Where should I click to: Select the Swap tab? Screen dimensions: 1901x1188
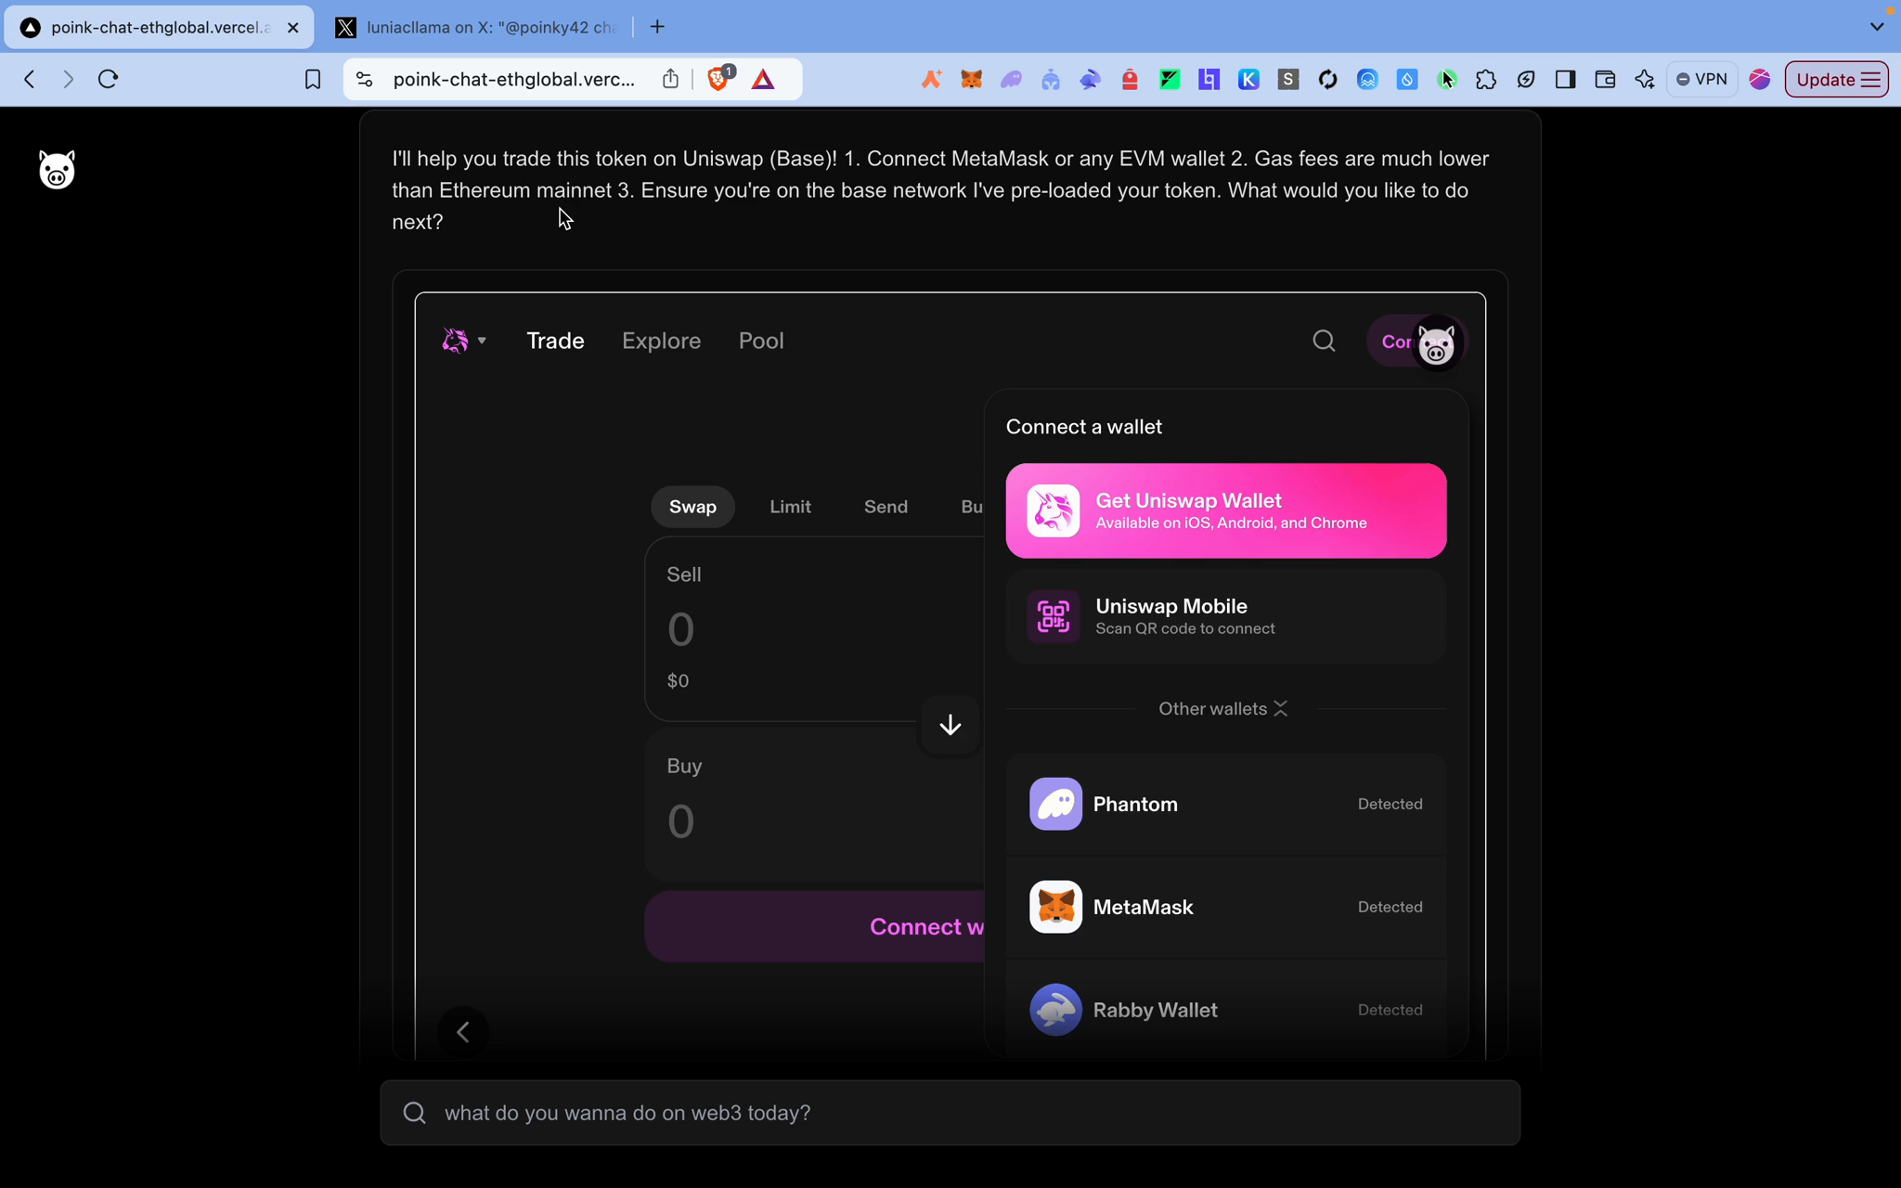(x=692, y=507)
